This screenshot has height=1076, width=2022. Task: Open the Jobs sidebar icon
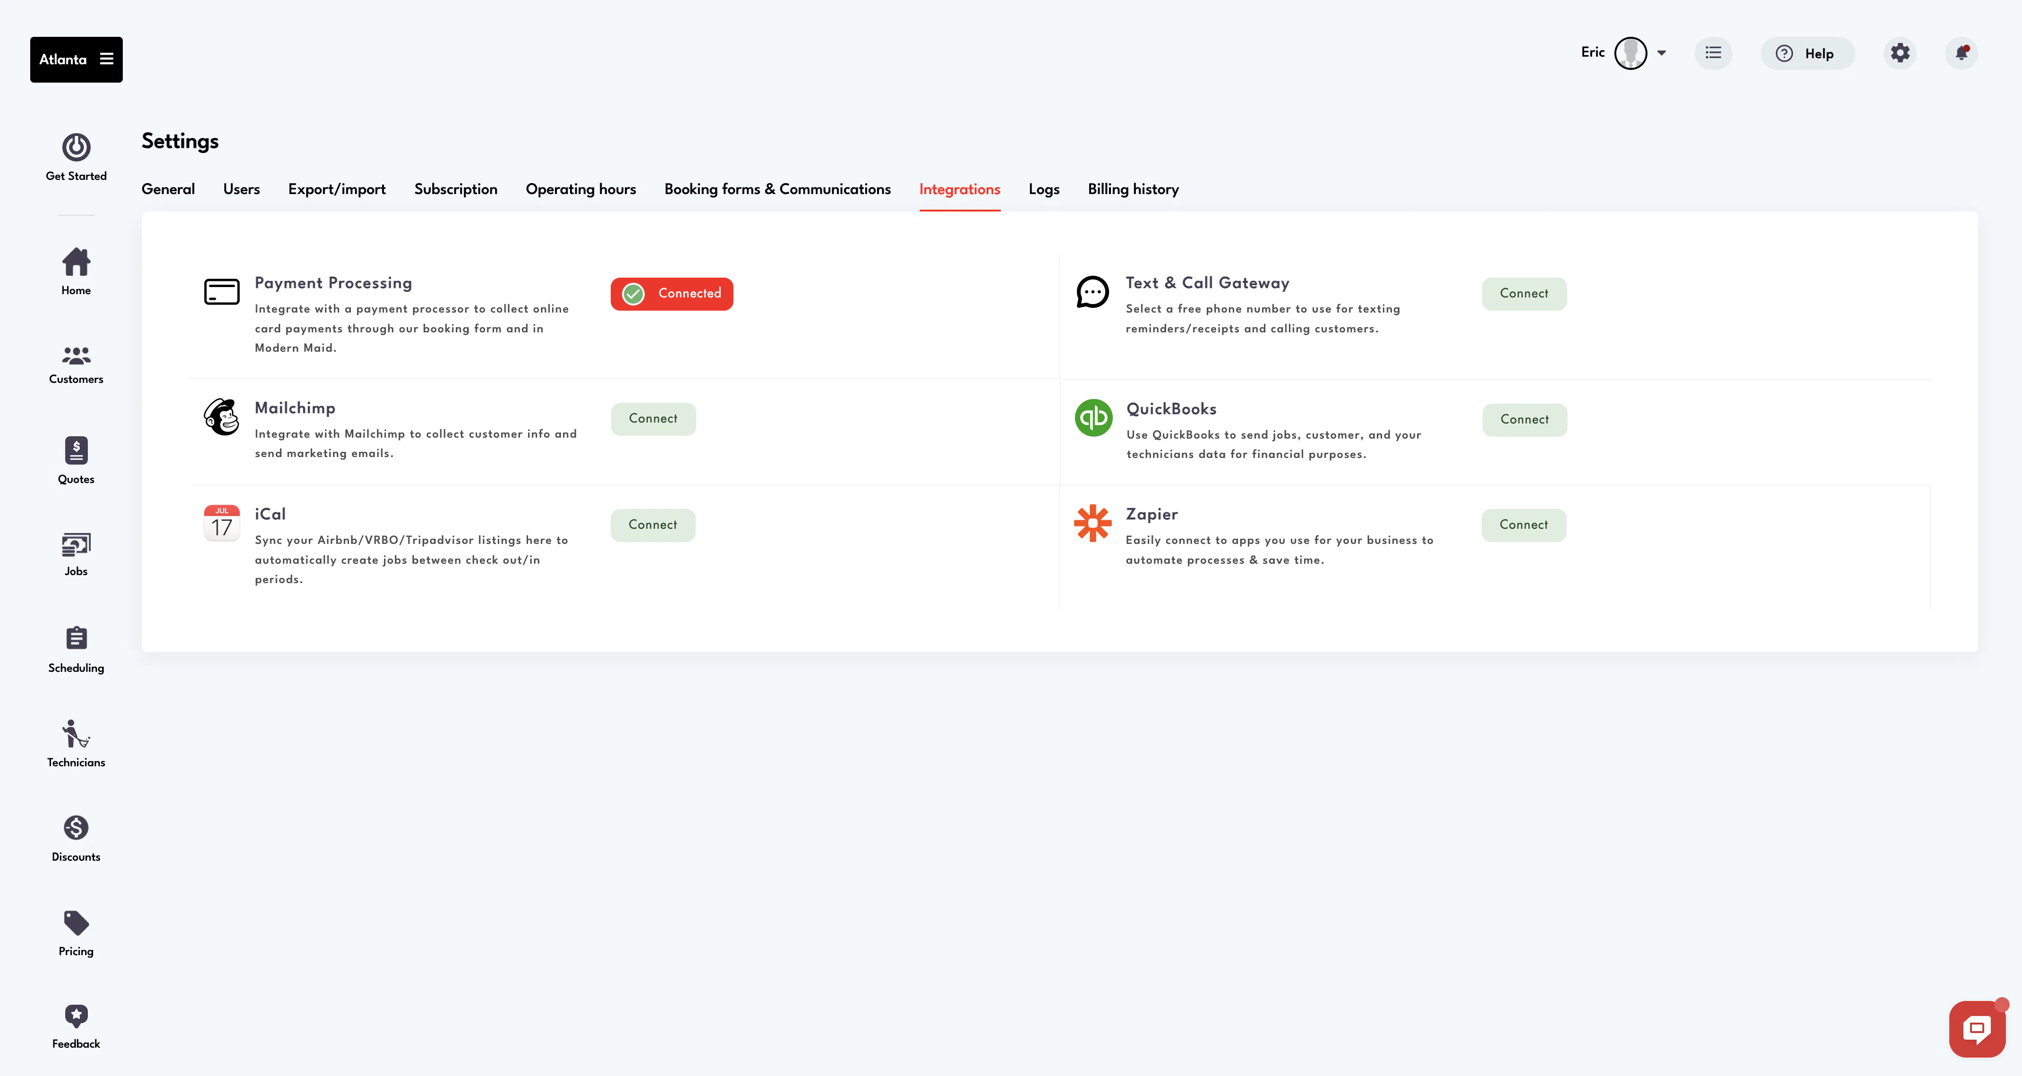point(76,544)
